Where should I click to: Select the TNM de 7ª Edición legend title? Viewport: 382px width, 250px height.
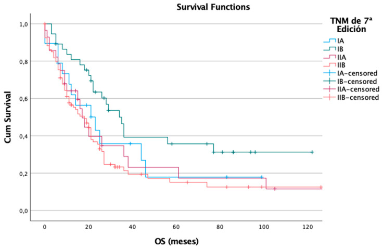pos(351,25)
